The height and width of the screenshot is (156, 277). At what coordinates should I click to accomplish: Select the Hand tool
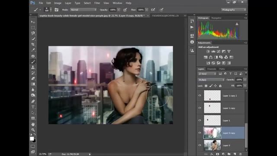[33, 124]
